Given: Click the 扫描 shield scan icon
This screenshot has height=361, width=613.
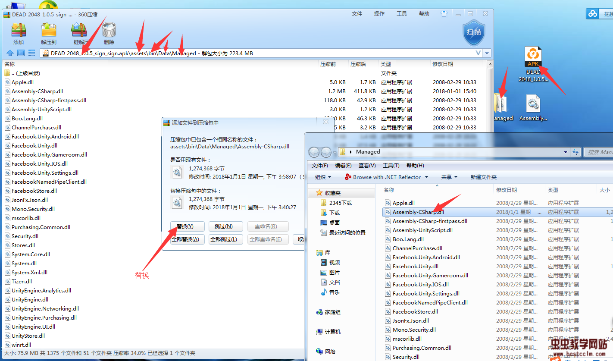Looking at the screenshot, I should pos(474,32).
